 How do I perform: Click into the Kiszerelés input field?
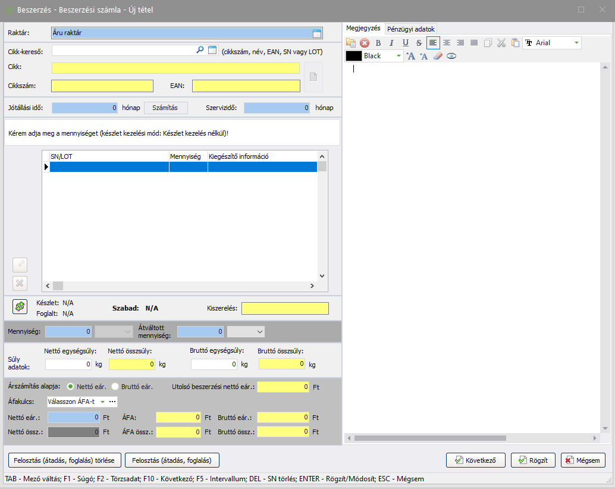pos(284,308)
